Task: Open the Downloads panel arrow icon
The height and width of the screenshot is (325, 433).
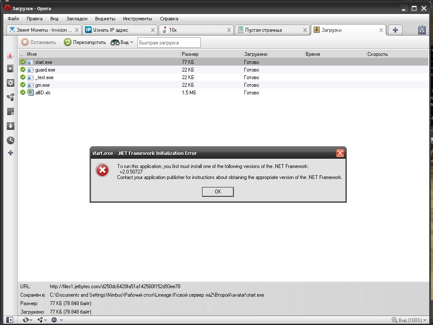Action: coord(10,126)
